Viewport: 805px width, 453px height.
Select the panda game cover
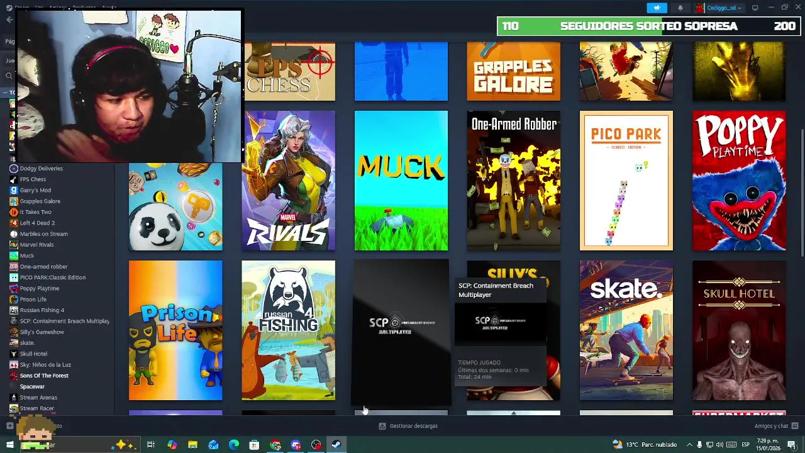pos(175,207)
